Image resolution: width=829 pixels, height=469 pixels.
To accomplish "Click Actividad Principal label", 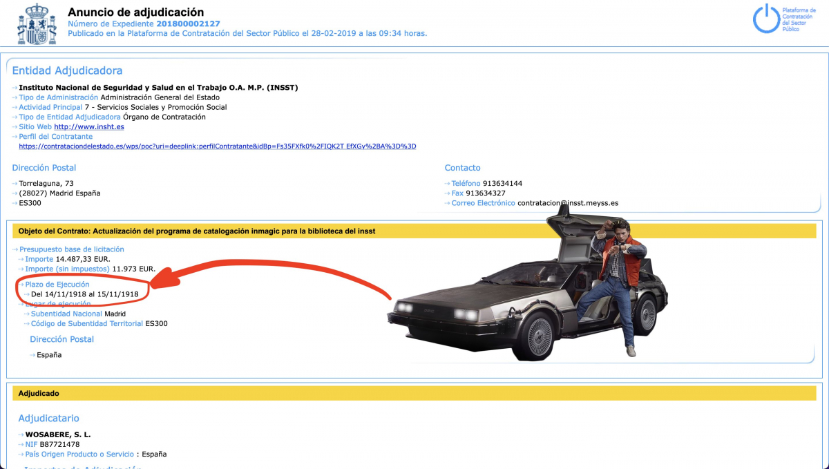I will 50,107.
